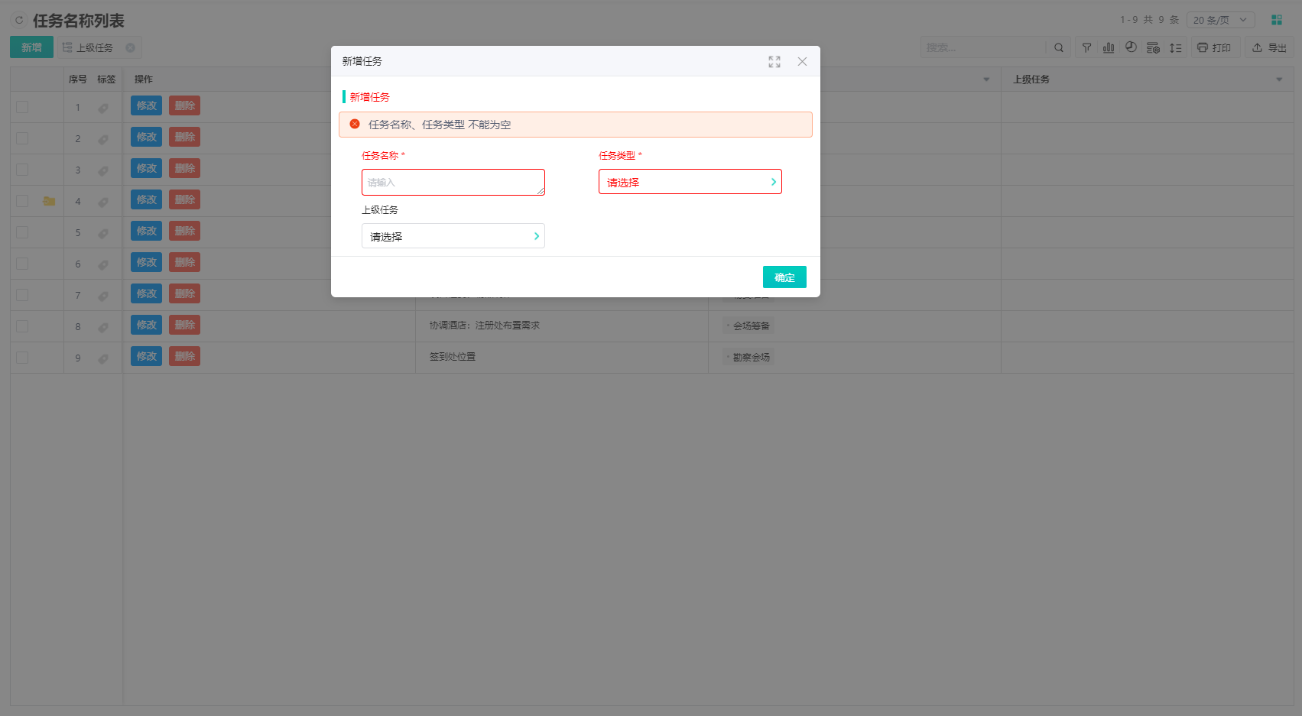Clear the 上级任务 grouping chip with its X icon
This screenshot has width=1302, height=716.
[x=130, y=47]
